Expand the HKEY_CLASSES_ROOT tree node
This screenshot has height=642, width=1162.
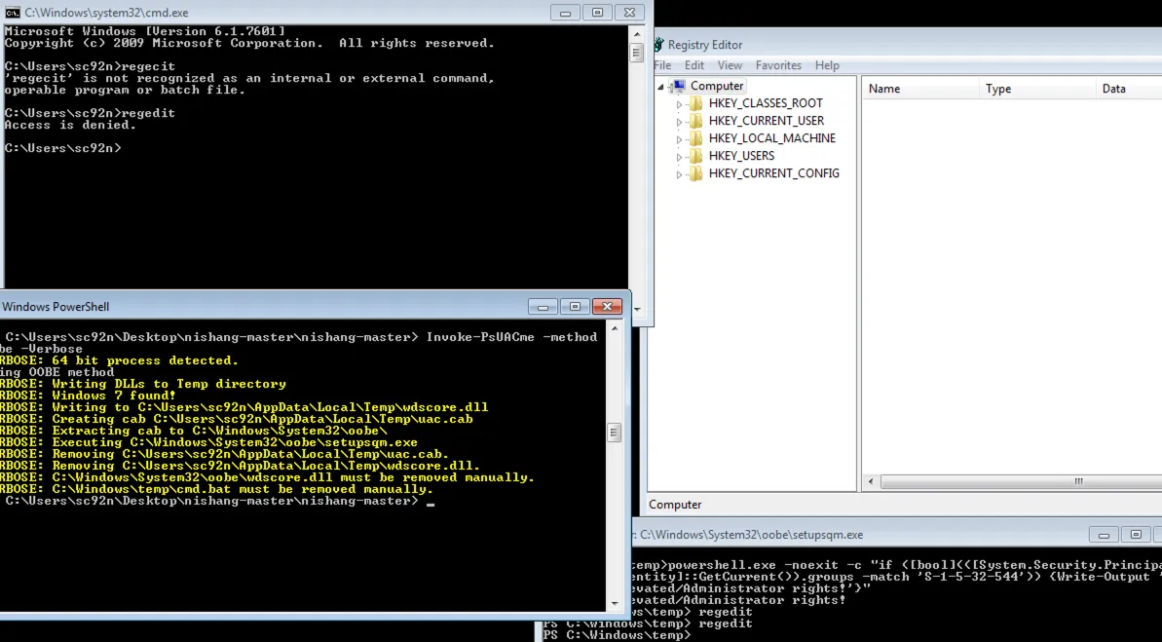(680, 104)
